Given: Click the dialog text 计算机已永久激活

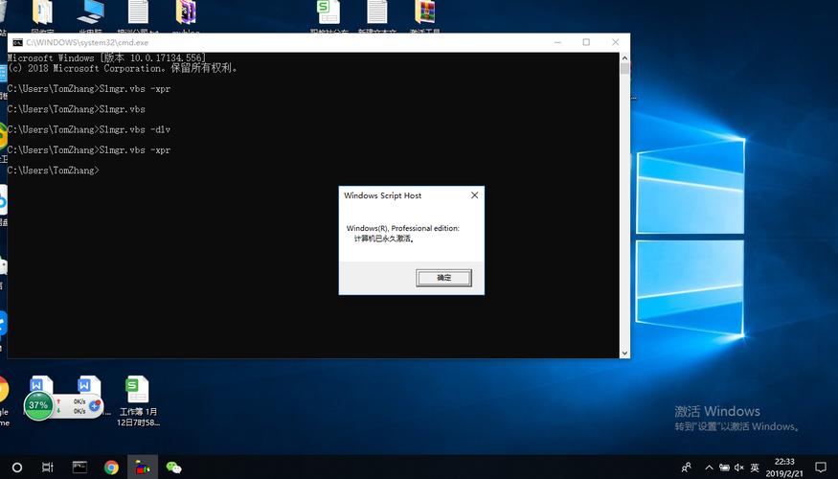Looking at the screenshot, I should coord(384,239).
